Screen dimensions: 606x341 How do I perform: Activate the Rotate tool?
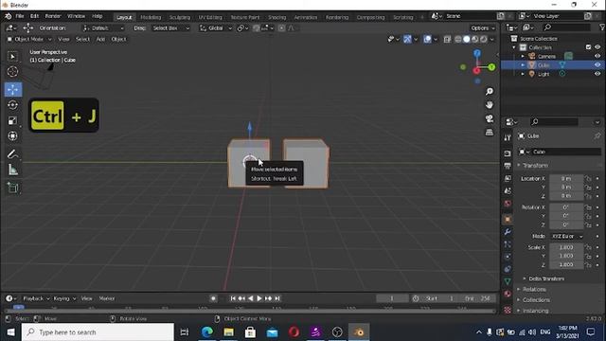(12, 105)
